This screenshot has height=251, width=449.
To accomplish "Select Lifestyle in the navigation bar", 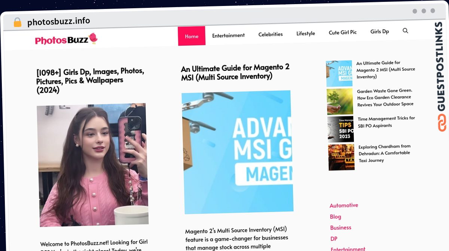I will click(306, 33).
